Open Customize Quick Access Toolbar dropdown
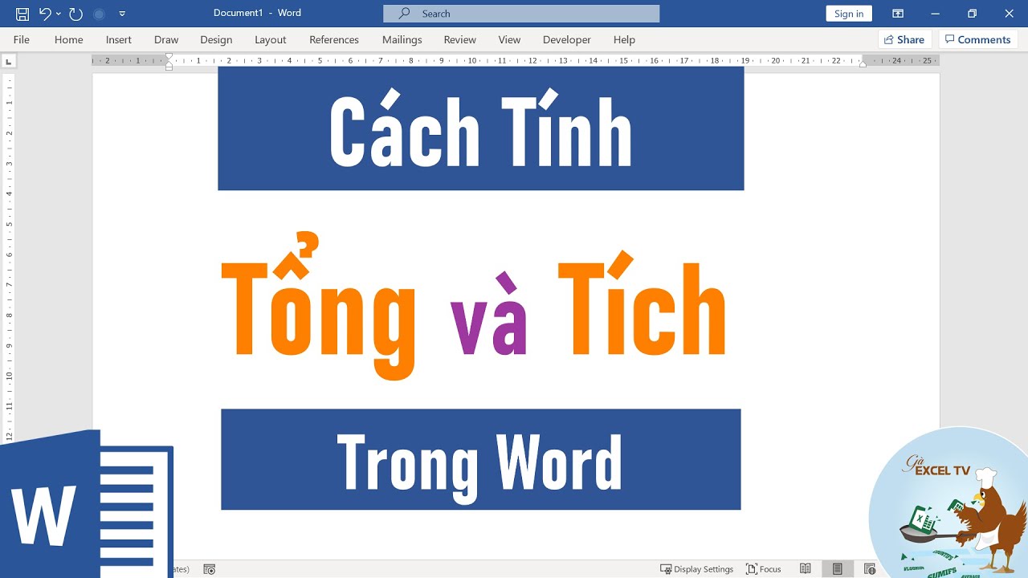 pos(122,14)
